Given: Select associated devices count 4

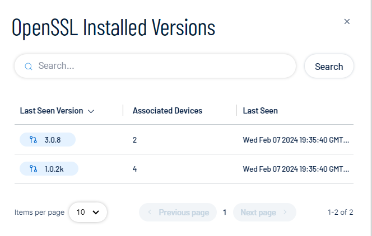Looking at the screenshot, I should [x=134, y=169].
